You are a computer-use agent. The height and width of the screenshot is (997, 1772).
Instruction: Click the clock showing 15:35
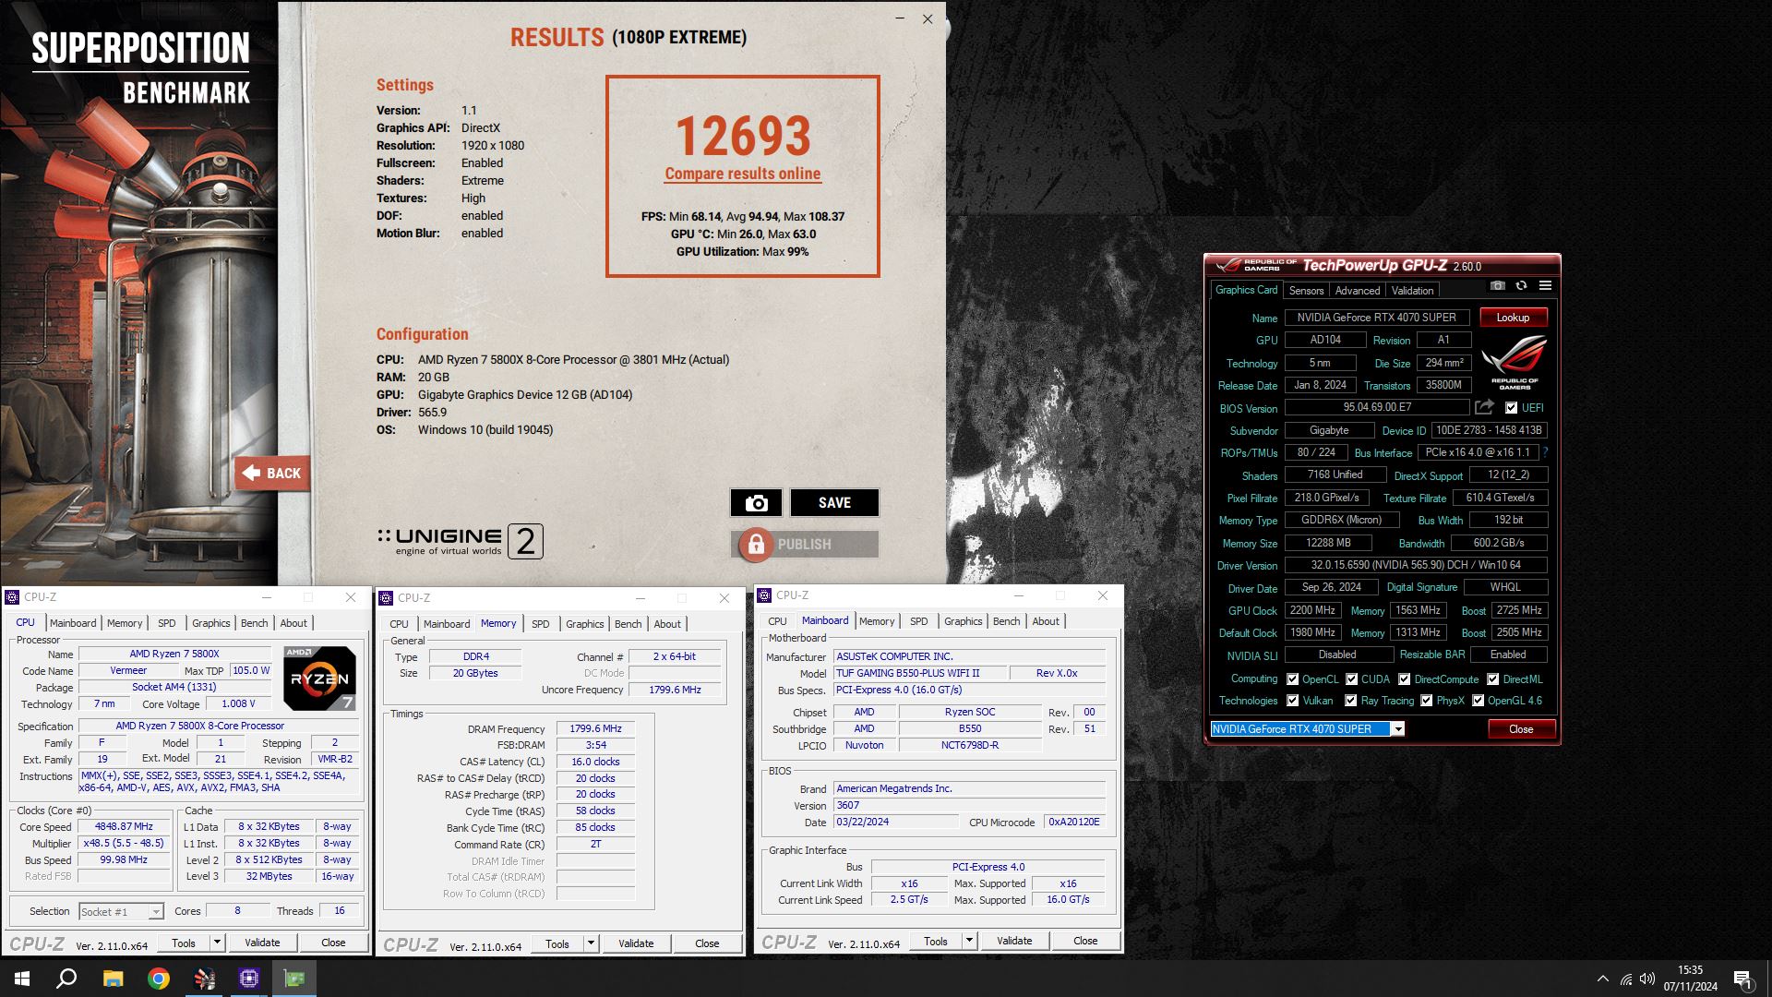tap(1690, 970)
